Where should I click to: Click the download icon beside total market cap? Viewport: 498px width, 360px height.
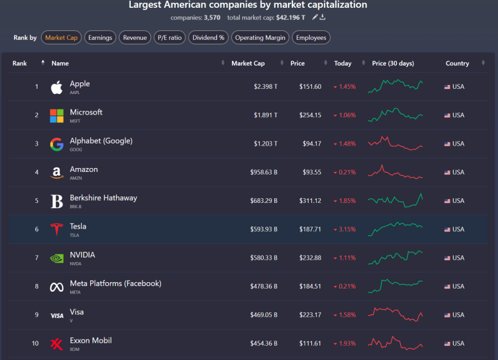[322, 17]
